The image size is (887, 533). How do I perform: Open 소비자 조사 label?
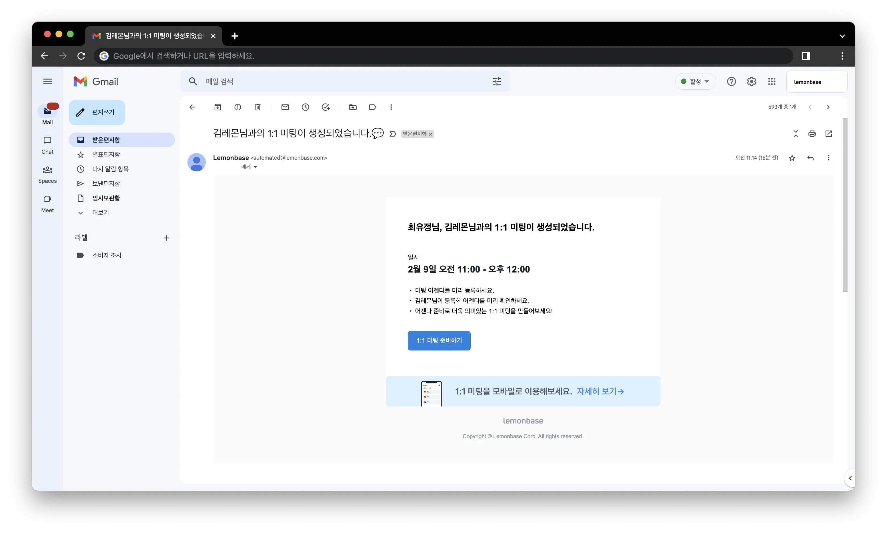point(121,255)
